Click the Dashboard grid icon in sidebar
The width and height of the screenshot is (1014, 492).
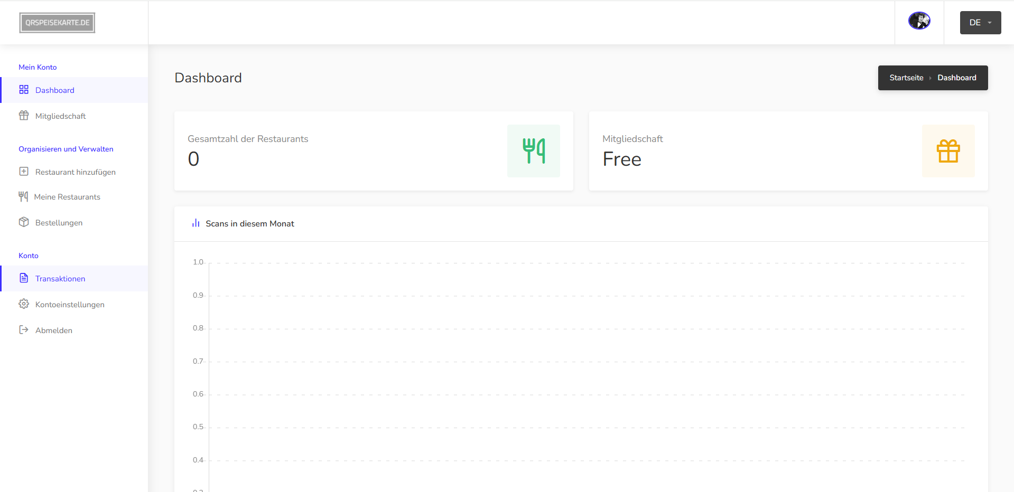(x=24, y=90)
